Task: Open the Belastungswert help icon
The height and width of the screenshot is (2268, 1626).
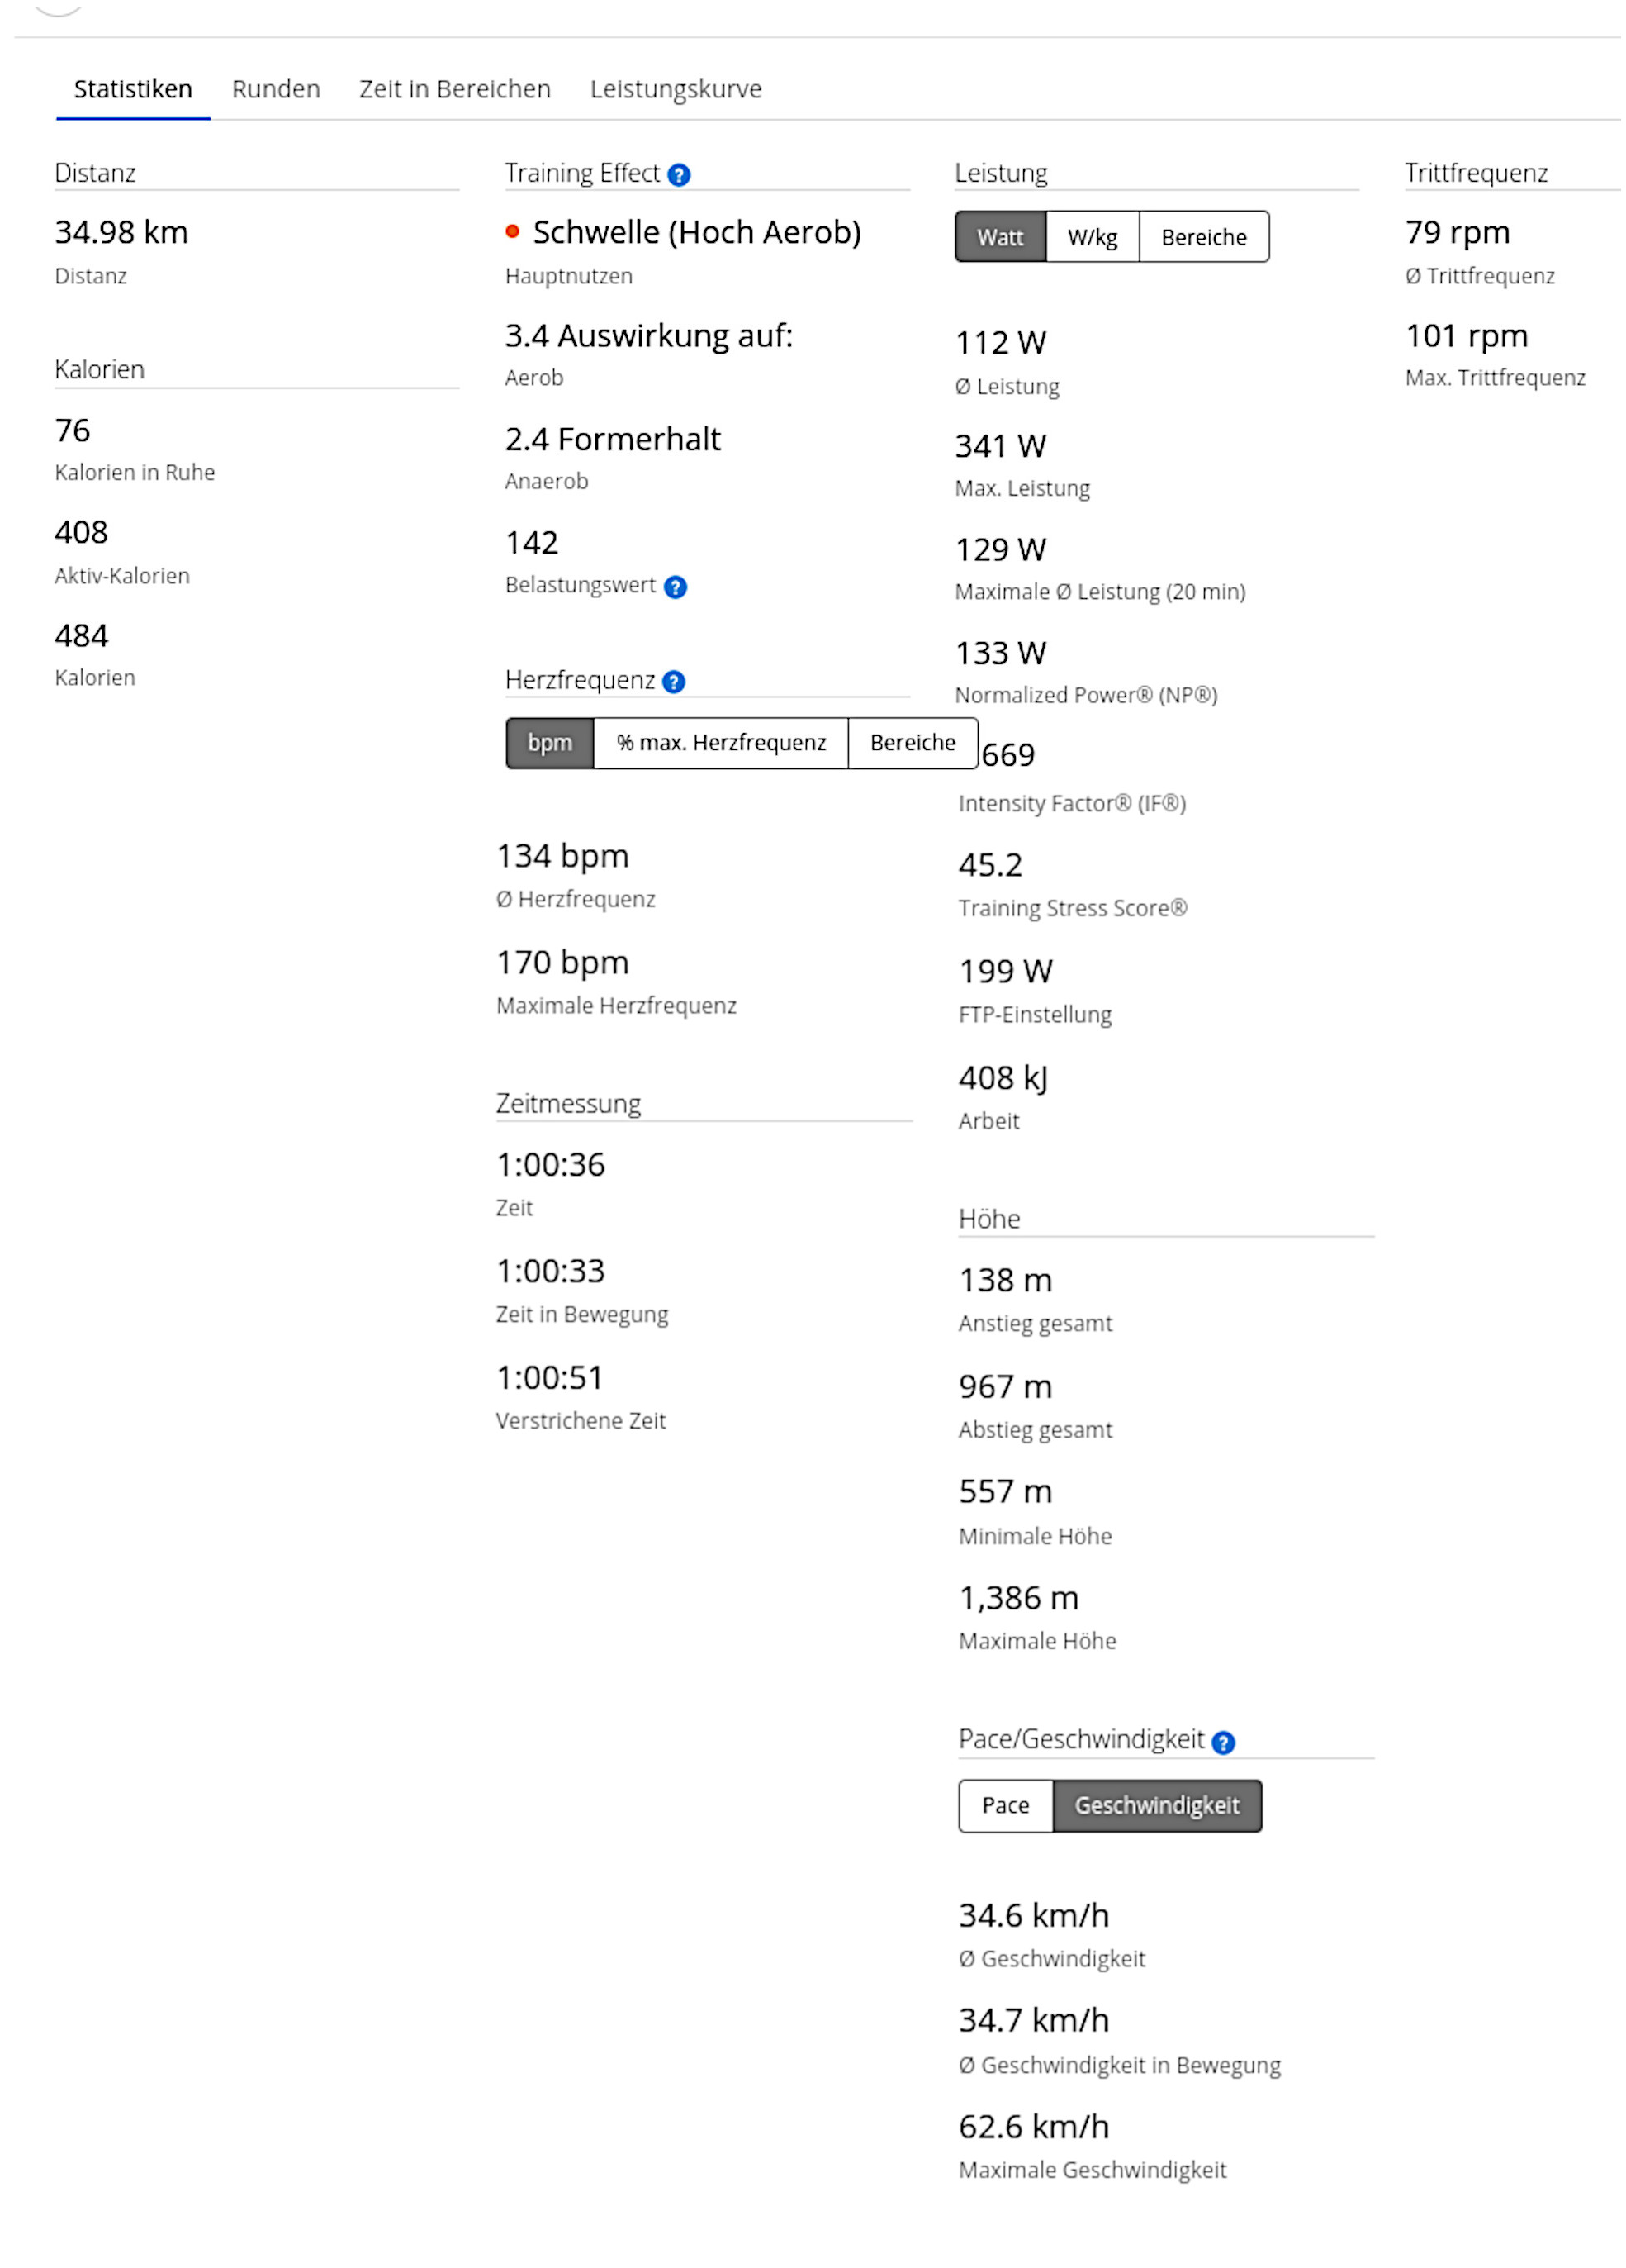Action: (x=676, y=587)
